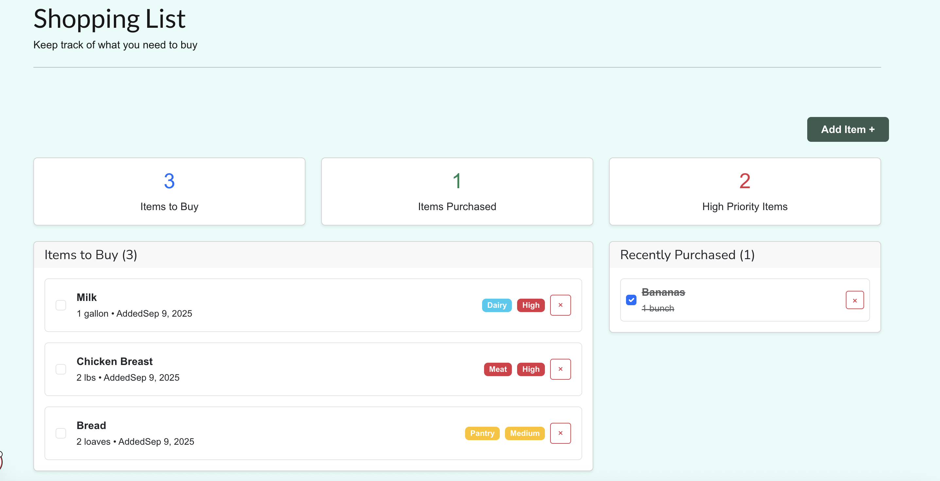Open the Items to Buy stat card

pyautogui.click(x=169, y=191)
